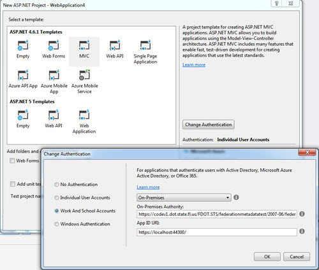The height and width of the screenshot is (270, 319).
Task: Select Individual User Accounts radio button
Action: pos(57,198)
